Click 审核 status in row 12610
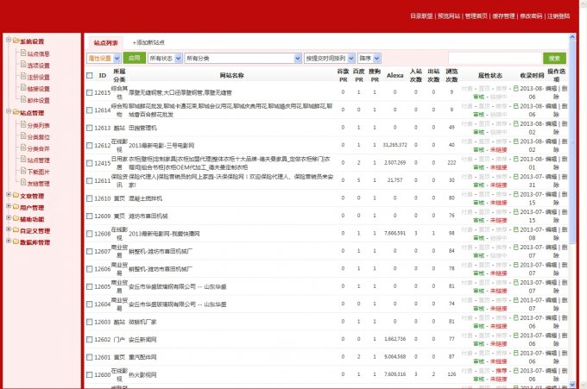 point(479,203)
